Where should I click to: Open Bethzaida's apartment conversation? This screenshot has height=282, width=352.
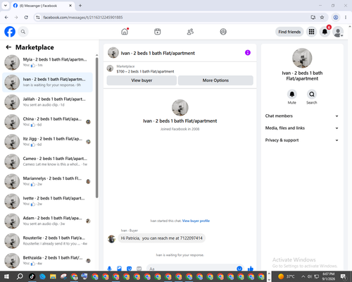click(x=48, y=261)
